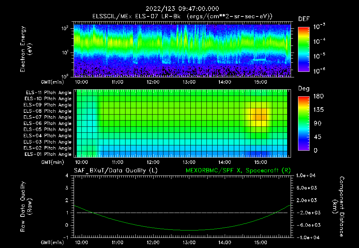Click GMT(min) label under the pitch angle panel
Image resolution: width=359 pixels, height=248 pixels.
pos(53,163)
